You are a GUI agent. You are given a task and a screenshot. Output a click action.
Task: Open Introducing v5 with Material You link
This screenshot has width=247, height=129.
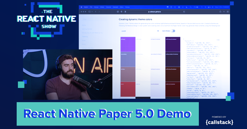click(x=92, y=33)
